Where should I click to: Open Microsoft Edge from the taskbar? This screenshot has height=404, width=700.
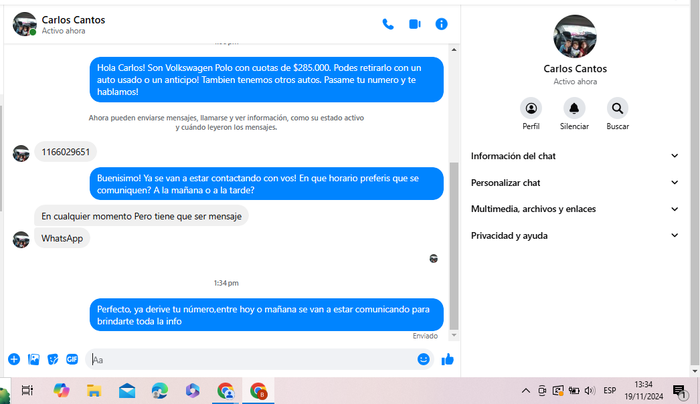tap(160, 391)
